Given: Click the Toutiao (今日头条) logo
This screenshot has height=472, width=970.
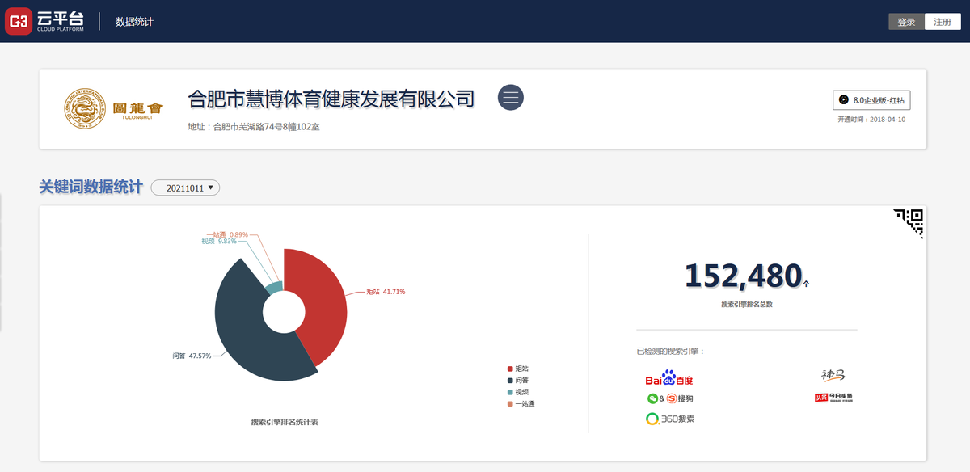Looking at the screenshot, I should click(x=833, y=398).
